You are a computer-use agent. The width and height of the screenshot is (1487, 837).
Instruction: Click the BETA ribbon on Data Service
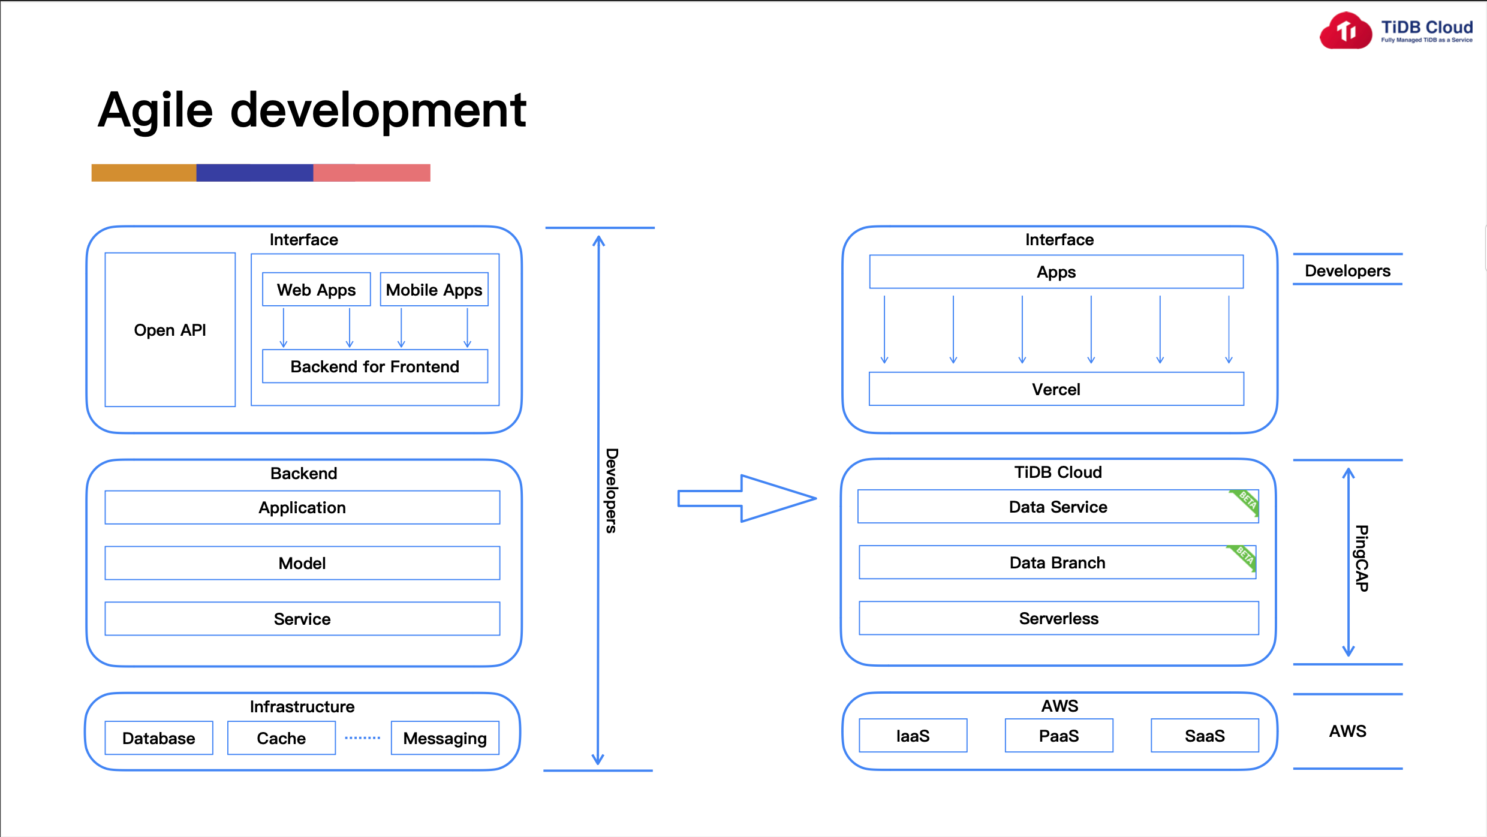(x=1246, y=501)
